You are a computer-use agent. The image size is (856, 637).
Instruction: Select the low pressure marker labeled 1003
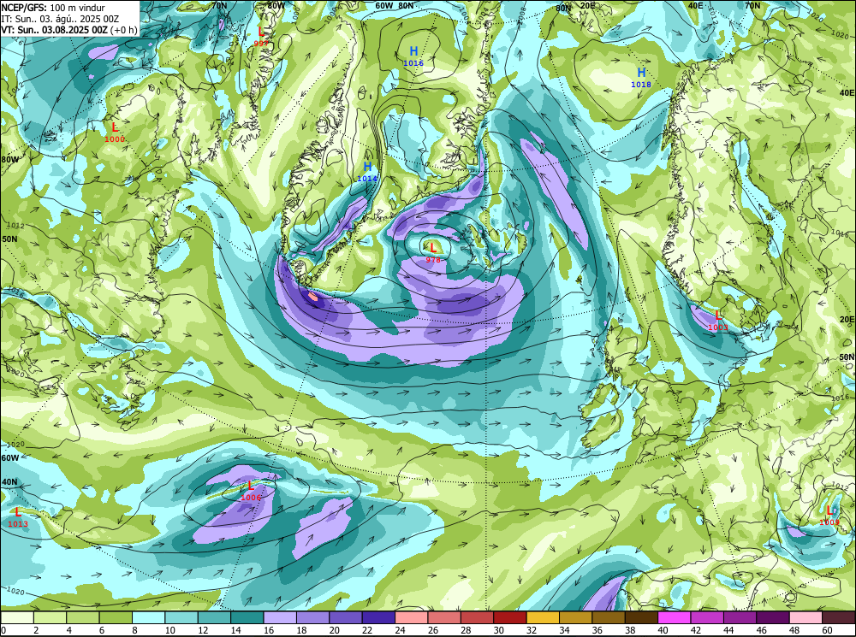pos(718,320)
